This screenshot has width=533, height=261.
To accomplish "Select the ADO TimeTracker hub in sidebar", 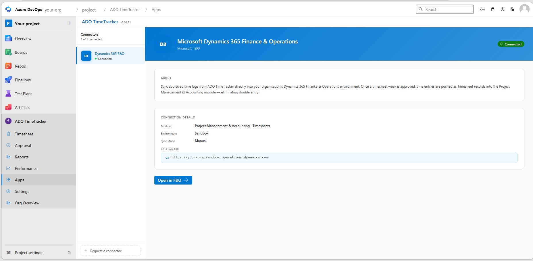I will pos(39,121).
